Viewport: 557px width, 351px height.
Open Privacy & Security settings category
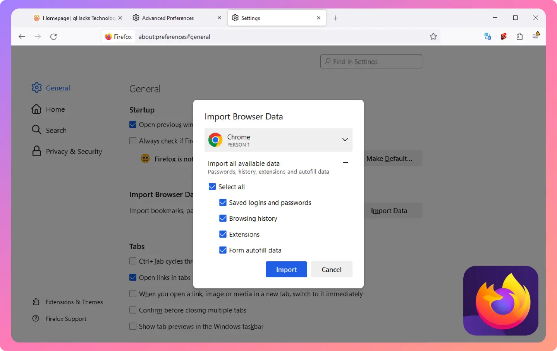pos(74,152)
